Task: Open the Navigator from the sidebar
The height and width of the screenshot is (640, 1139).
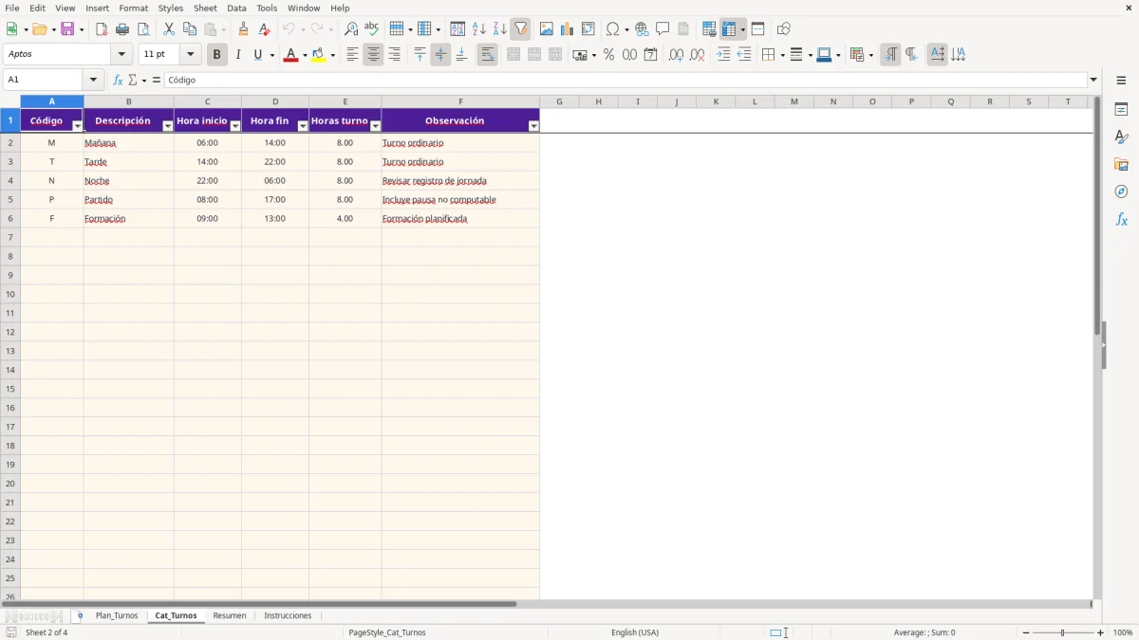Action: (1121, 192)
